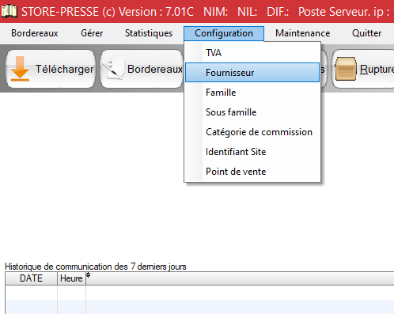Viewport: 394px width, 314px height.
Task: Click the Rupture toolbar button
Action: coord(362,69)
